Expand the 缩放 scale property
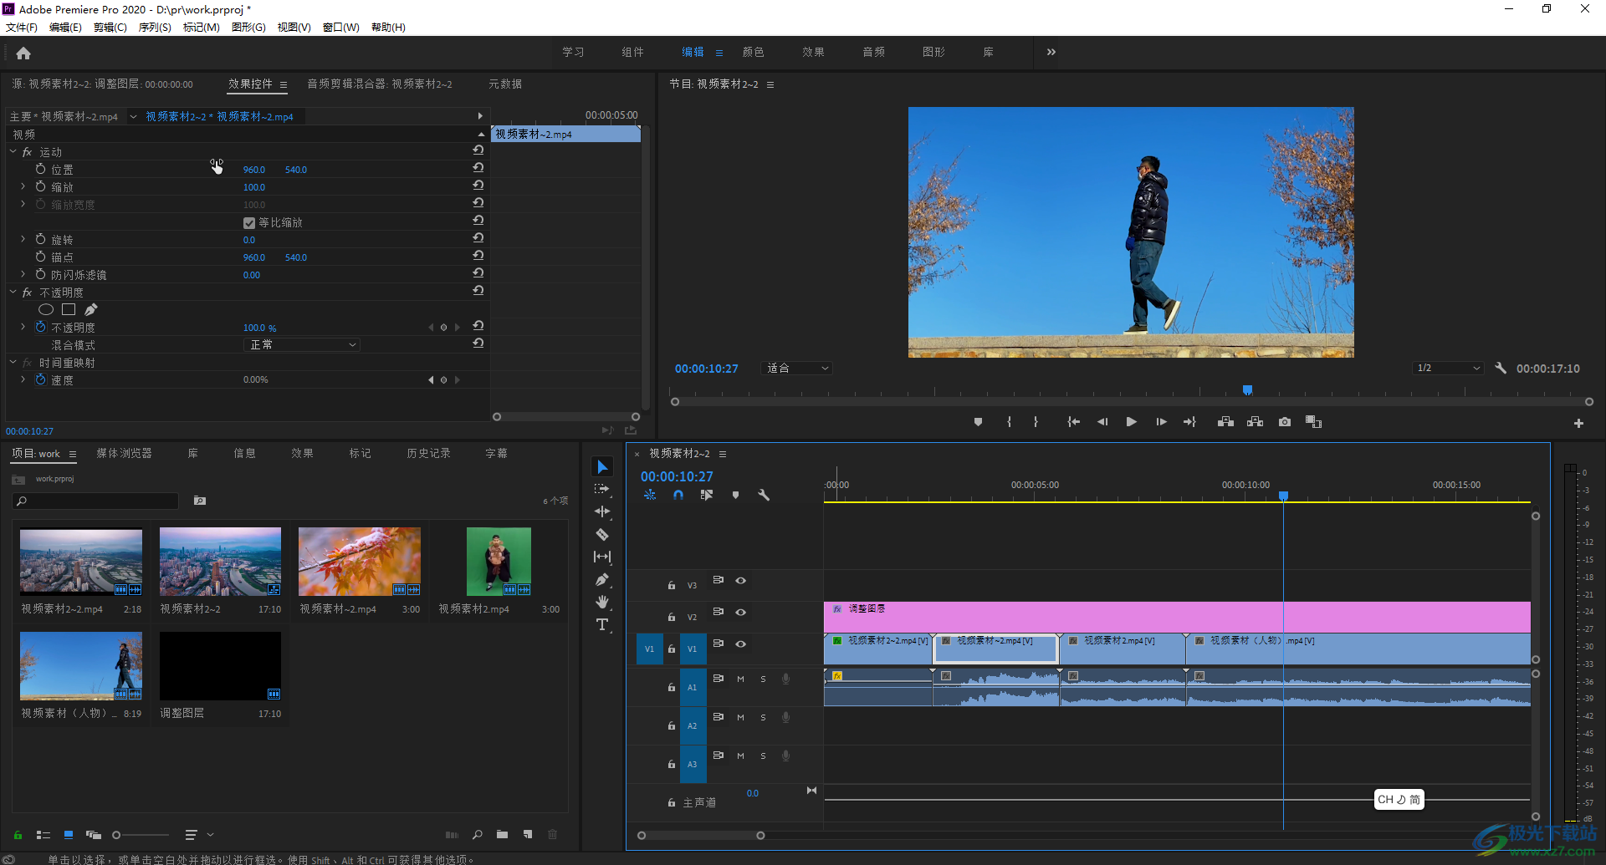The image size is (1606, 865). coord(23,187)
